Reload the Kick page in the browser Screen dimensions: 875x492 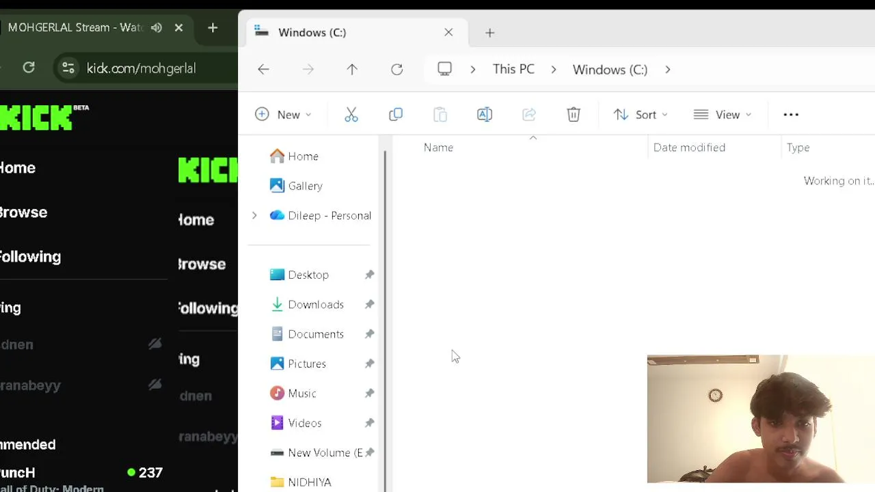[x=29, y=68]
